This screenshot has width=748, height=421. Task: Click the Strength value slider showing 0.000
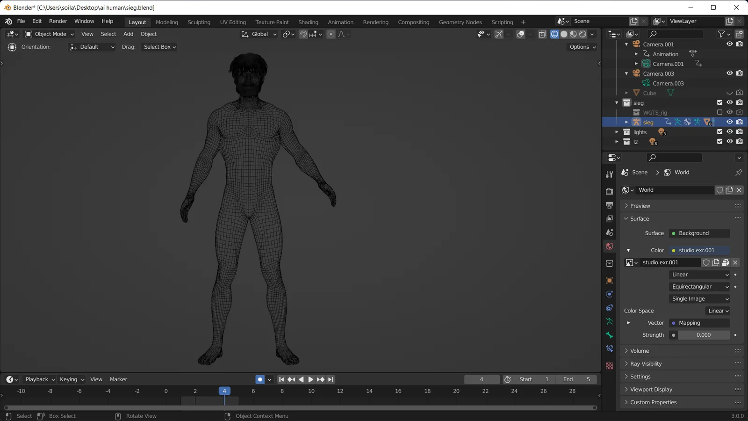tap(704, 335)
